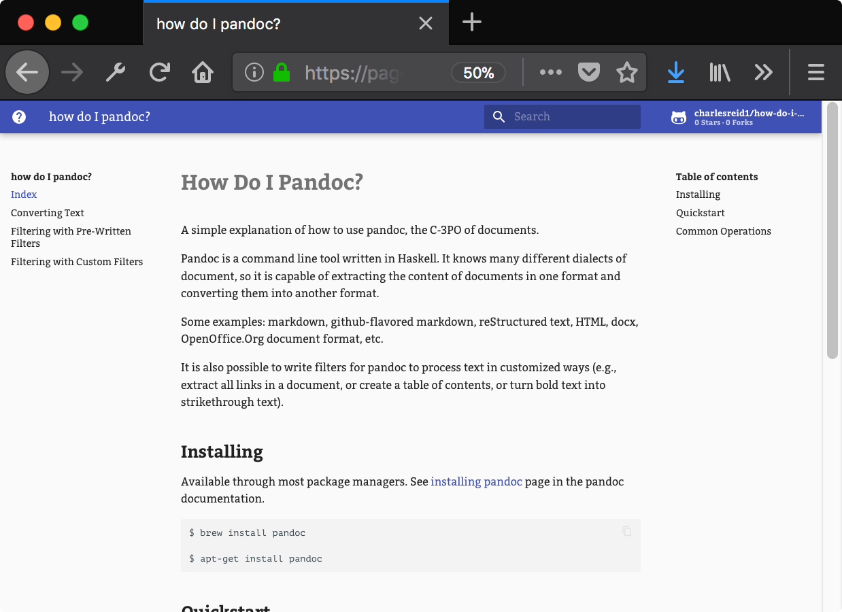Open the charlesreid1/how-do-i-... repository link
This screenshot has width=842, height=612.
pyautogui.click(x=738, y=117)
